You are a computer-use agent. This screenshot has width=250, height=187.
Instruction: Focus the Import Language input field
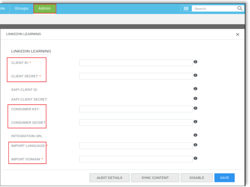(136, 146)
